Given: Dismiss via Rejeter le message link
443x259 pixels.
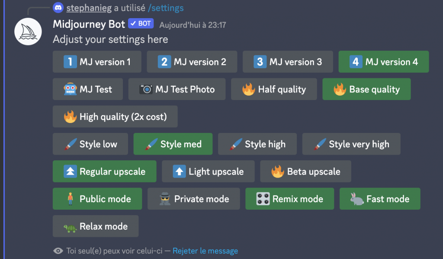Looking at the screenshot, I should (205, 251).
